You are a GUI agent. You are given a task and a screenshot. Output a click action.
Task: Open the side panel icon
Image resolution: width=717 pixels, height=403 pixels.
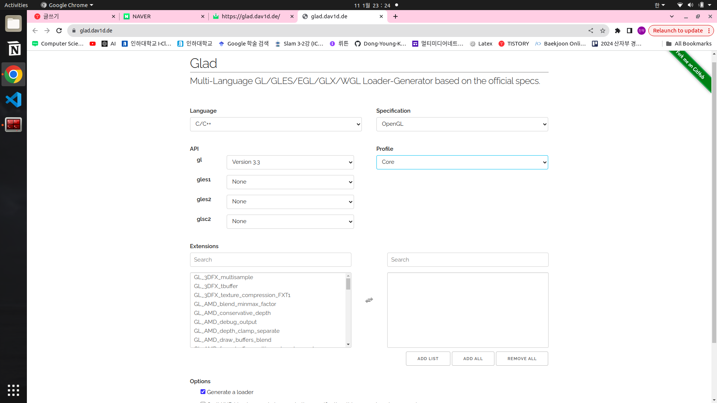click(630, 31)
